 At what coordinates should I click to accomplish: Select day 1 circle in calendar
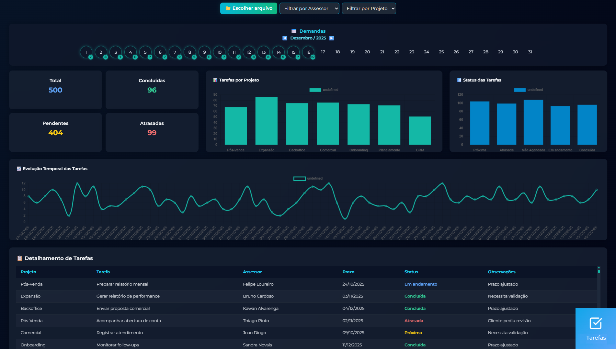pyautogui.click(x=86, y=52)
